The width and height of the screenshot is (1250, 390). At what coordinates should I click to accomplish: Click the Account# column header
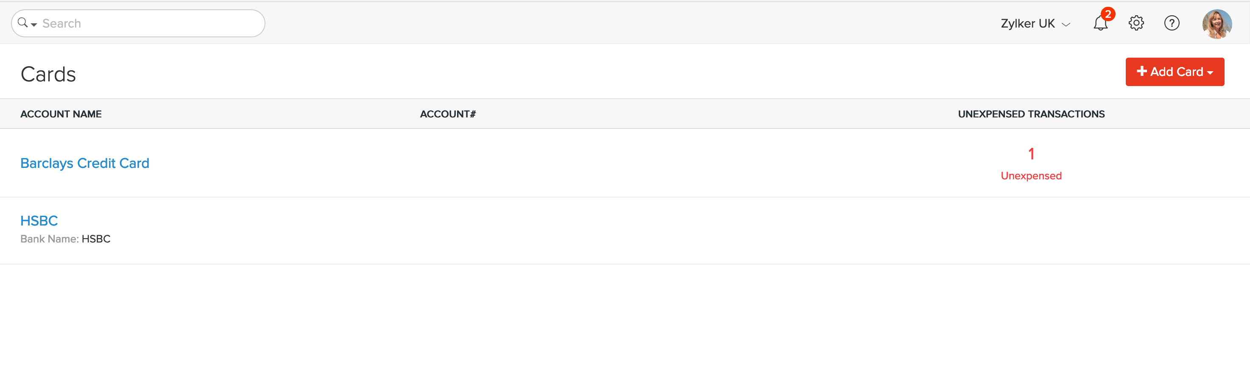[447, 114]
